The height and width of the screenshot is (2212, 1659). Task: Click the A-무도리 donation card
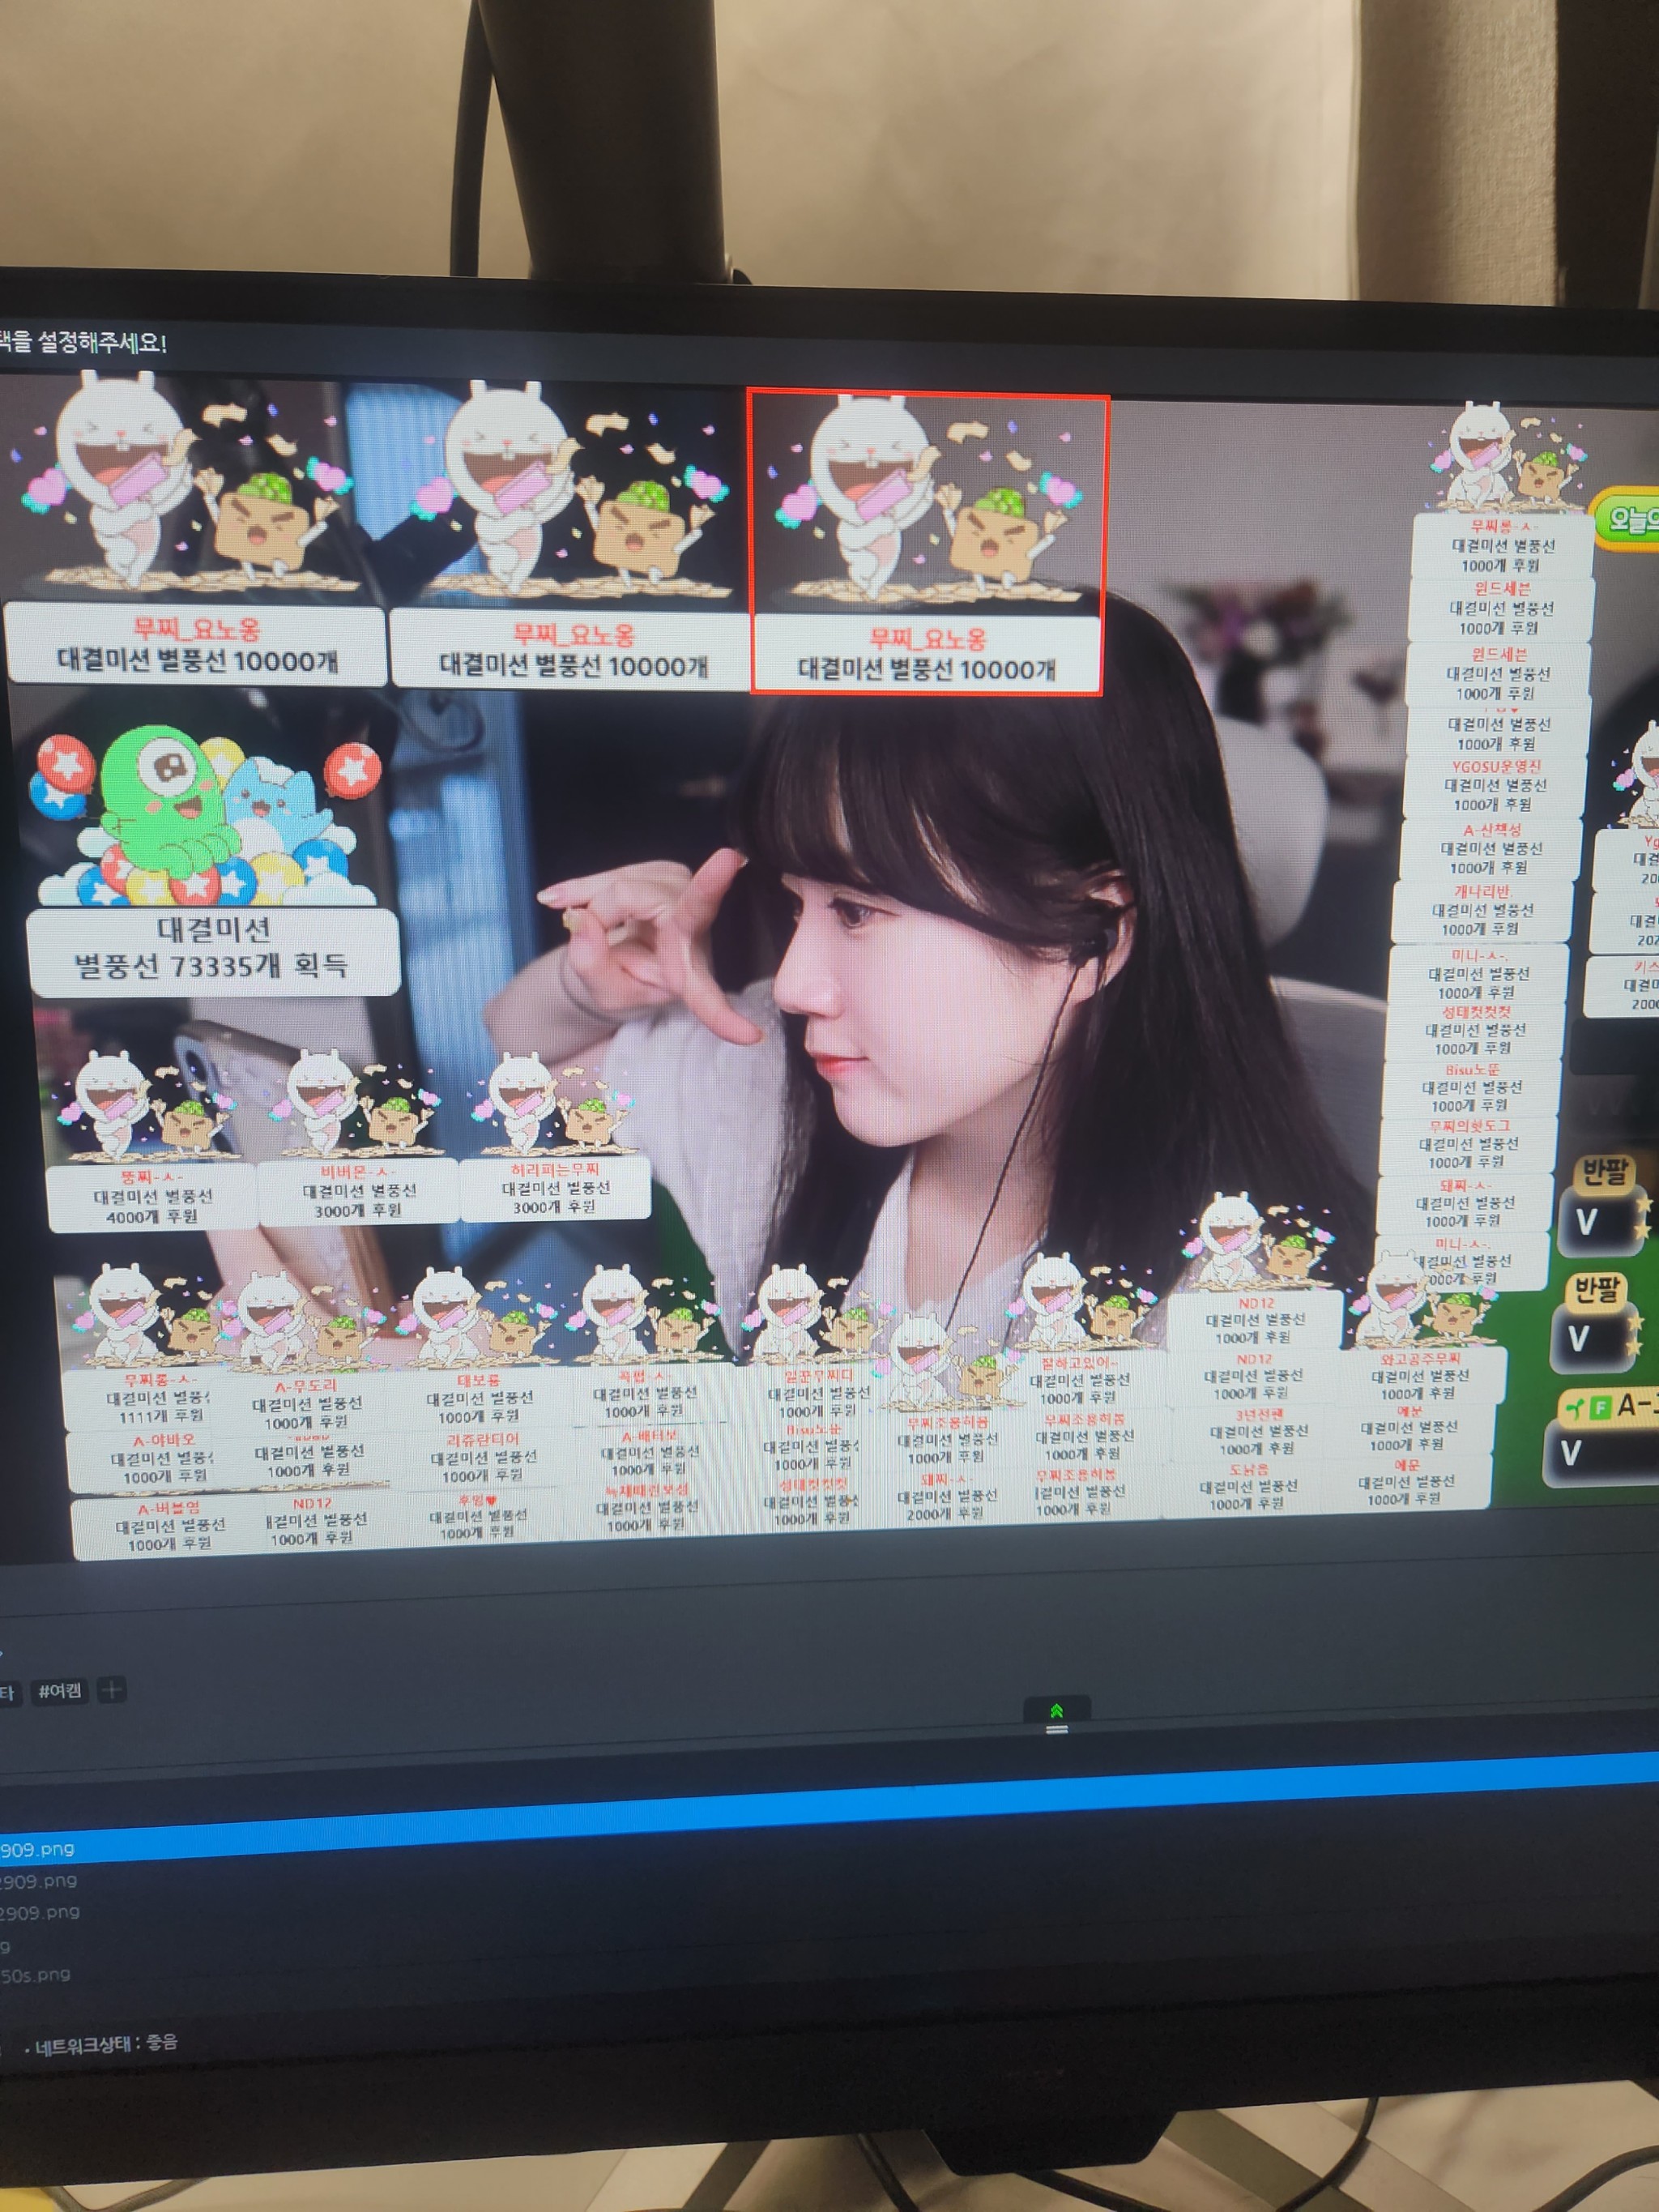pos(307,1404)
